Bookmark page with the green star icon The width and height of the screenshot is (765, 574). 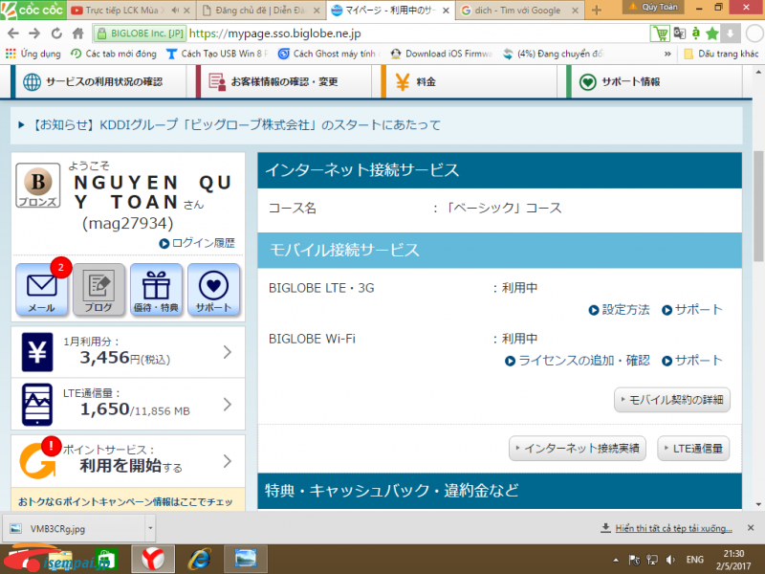point(712,33)
